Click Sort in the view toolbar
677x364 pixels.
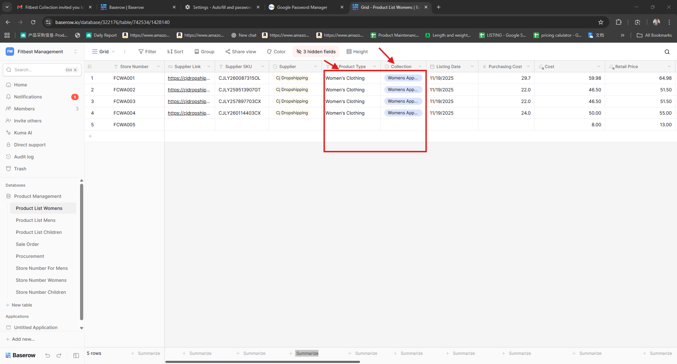(175, 51)
